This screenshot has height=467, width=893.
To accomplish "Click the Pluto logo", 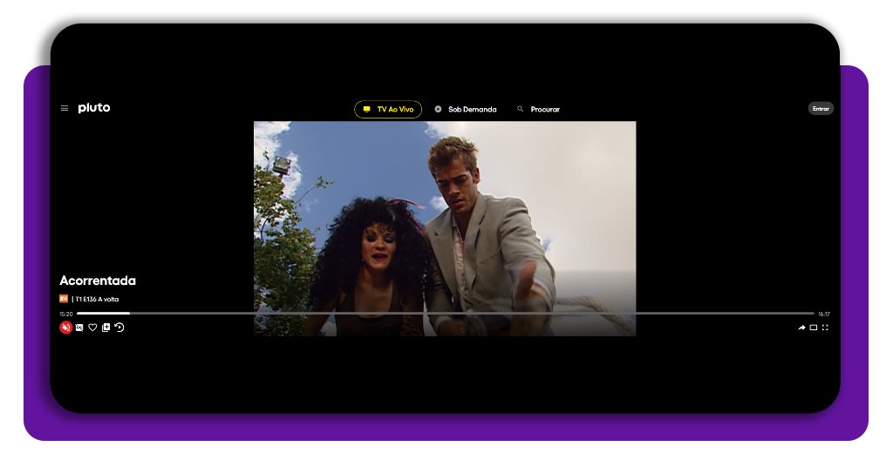I will click(94, 108).
